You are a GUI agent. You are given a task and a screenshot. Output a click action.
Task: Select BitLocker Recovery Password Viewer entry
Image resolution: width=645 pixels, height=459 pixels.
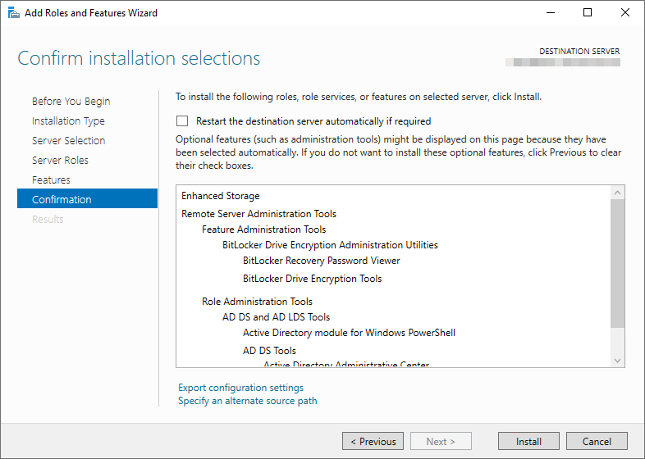pyautogui.click(x=321, y=261)
